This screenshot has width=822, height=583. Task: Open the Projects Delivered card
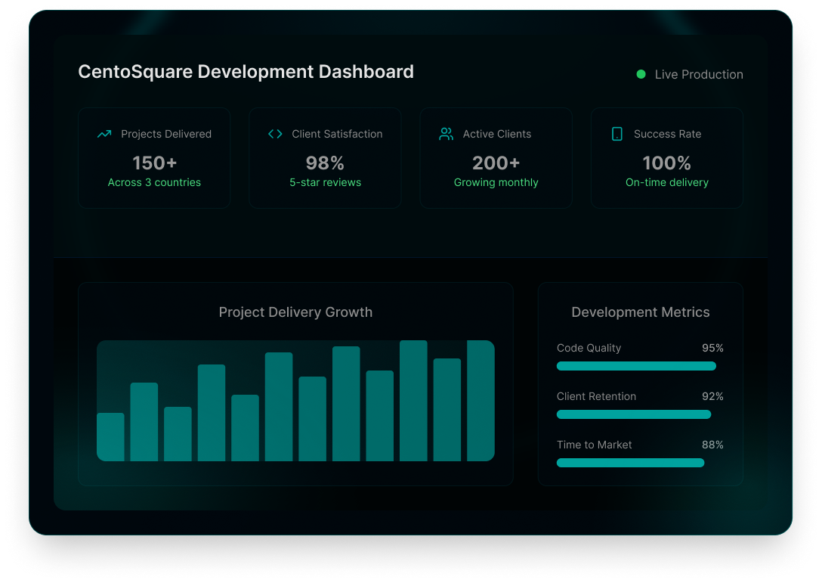click(154, 157)
